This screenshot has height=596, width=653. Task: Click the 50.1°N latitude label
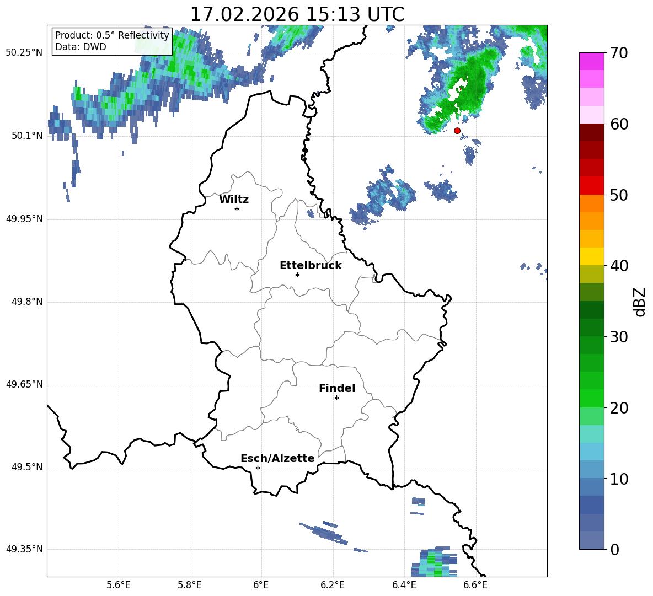pos(27,136)
